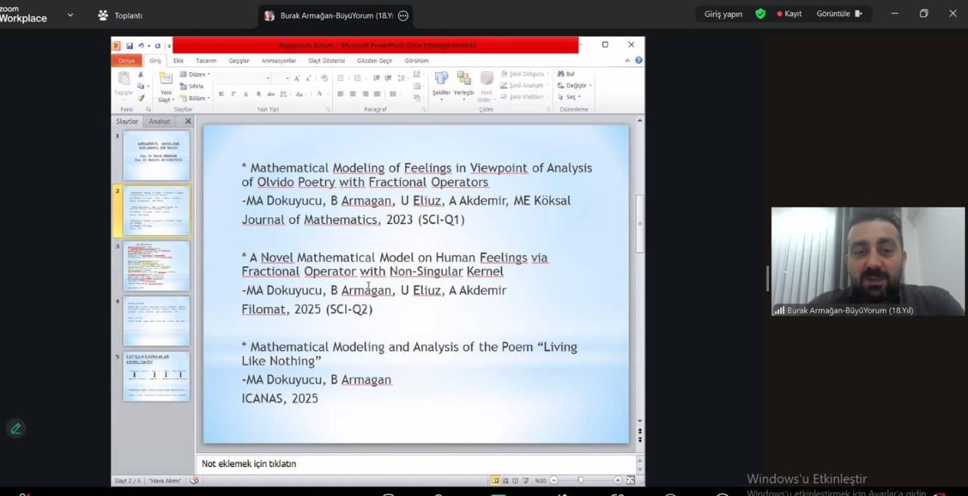968x496 pixels.
Task: Click the Zoom annotate pencil icon
Action: (x=15, y=428)
